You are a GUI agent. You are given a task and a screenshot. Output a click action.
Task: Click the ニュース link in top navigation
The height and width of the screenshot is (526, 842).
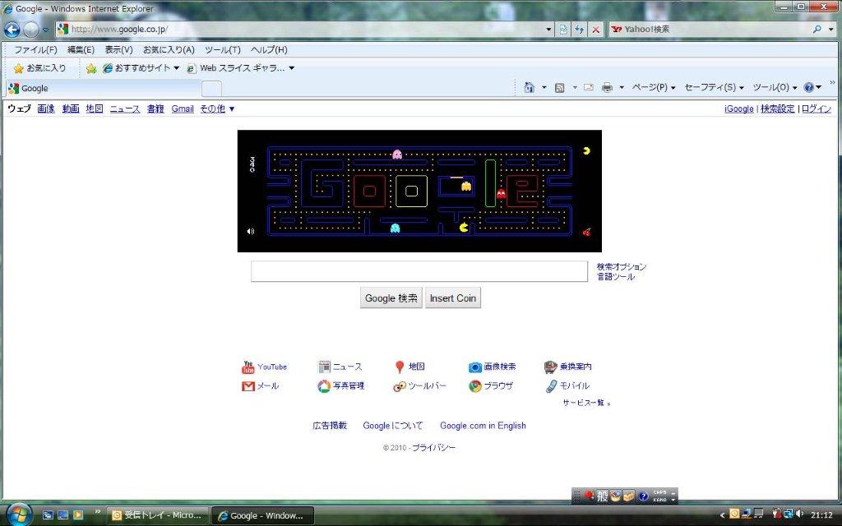tap(125, 109)
